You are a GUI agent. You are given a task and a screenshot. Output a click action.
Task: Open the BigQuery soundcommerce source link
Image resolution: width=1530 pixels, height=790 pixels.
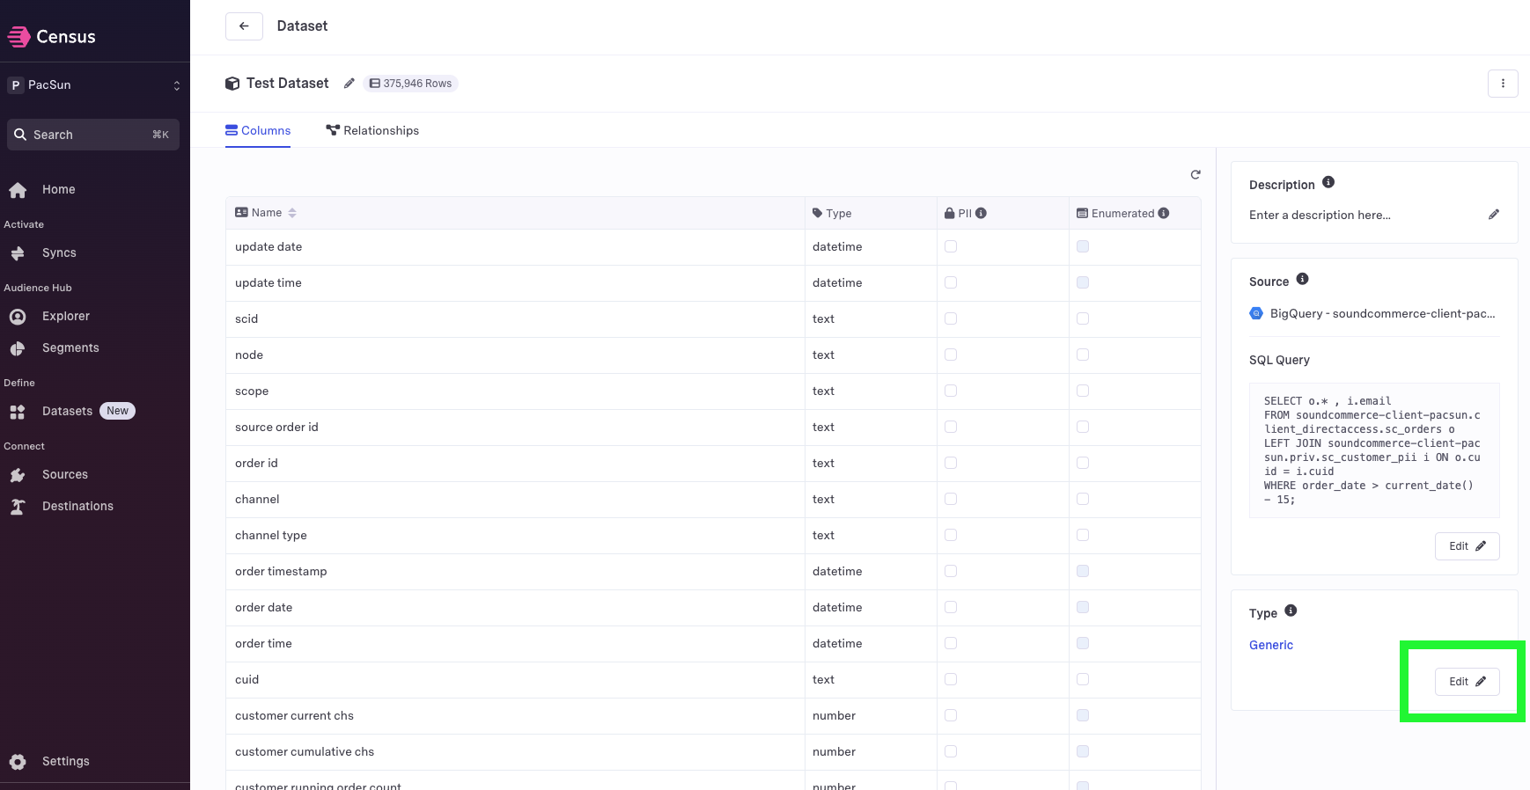pyautogui.click(x=1382, y=313)
